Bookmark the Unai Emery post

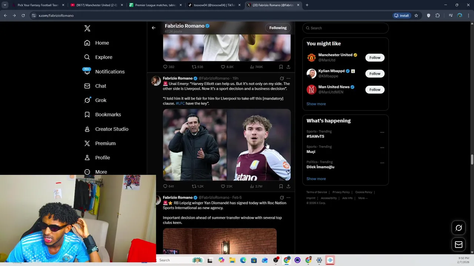tap(281, 186)
